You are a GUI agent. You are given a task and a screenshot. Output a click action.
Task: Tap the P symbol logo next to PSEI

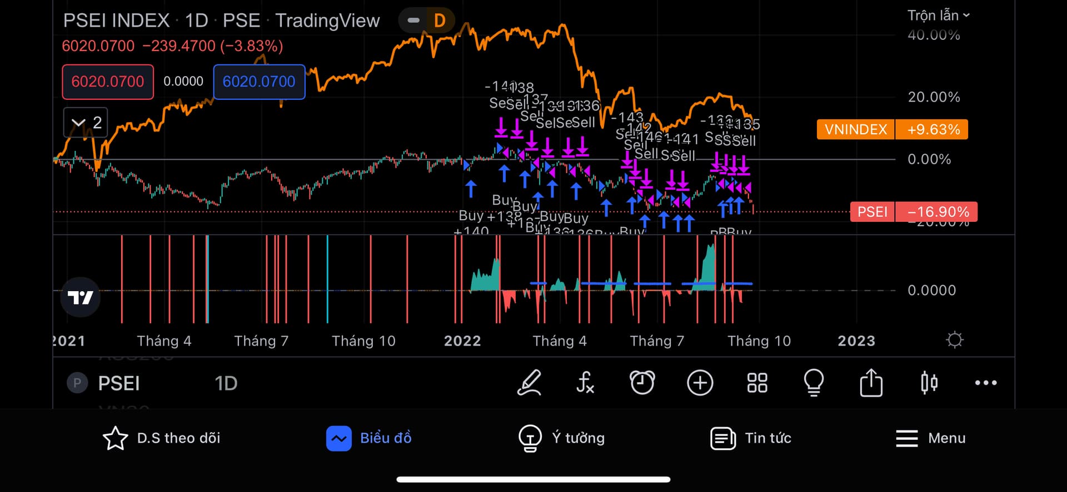(77, 383)
